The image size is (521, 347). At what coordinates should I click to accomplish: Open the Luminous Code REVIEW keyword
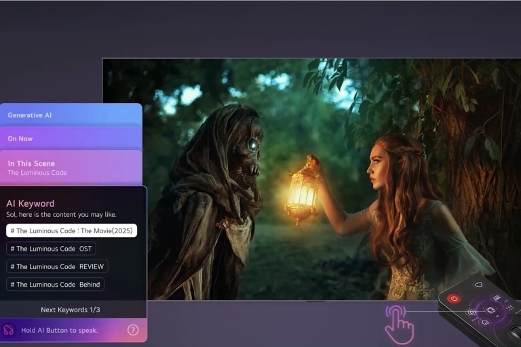point(57,266)
